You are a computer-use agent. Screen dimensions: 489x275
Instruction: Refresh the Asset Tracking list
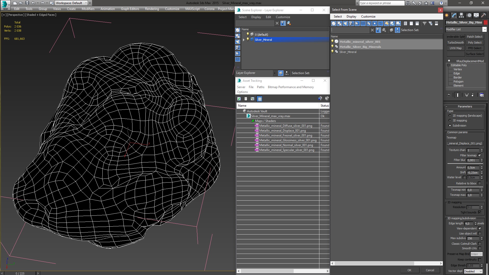[x=239, y=99]
